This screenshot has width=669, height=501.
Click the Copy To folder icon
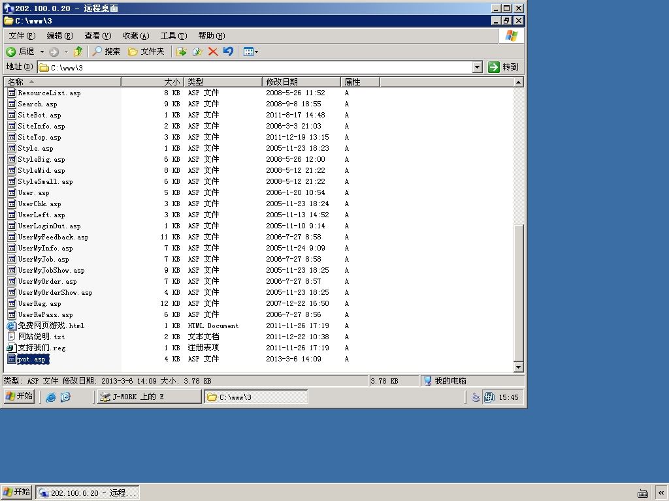click(197, 52)
